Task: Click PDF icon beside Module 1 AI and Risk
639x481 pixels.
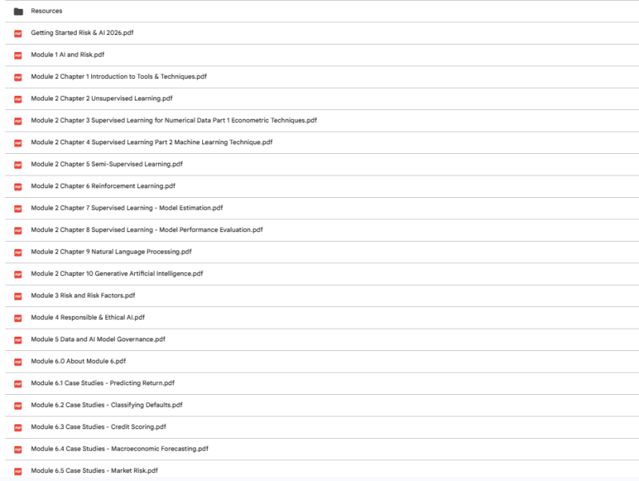Action: 18,55
